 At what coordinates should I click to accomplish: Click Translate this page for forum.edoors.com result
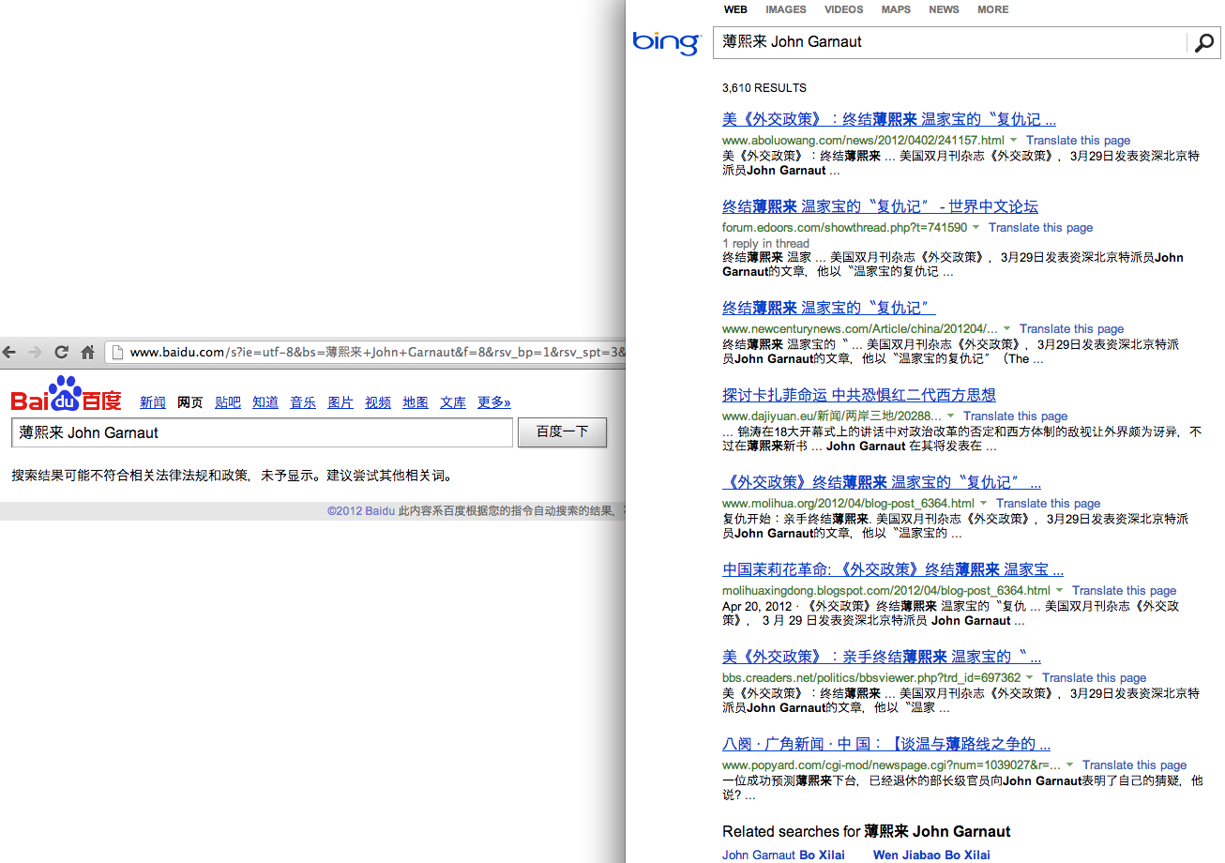pos(1040,227)
